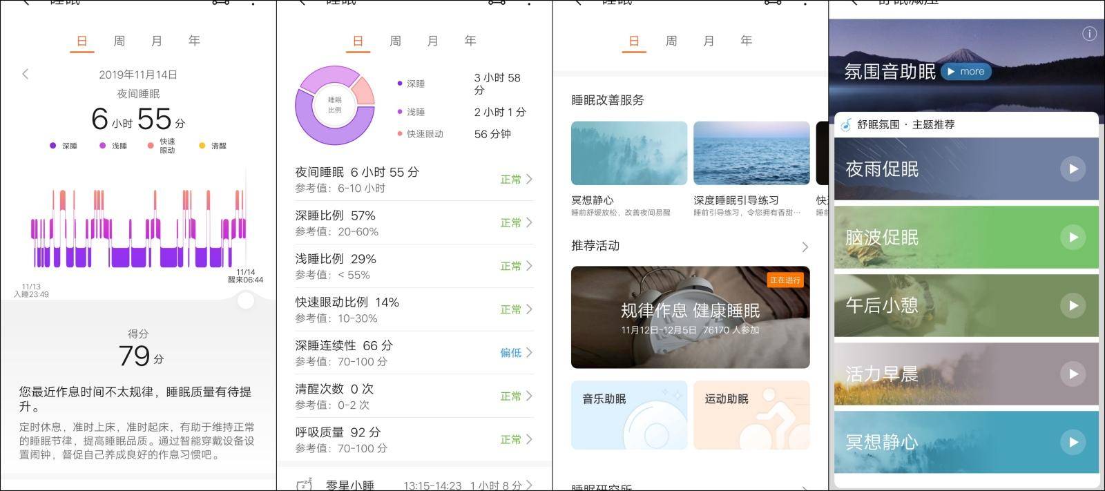Open info icon on 氛围音助眠 banner
Viewport: 1105px width, 491px height.
1089,33
